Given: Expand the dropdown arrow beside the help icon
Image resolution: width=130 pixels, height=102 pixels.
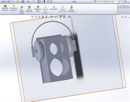Looking at the screenshot, I should [x=128, y=2].
